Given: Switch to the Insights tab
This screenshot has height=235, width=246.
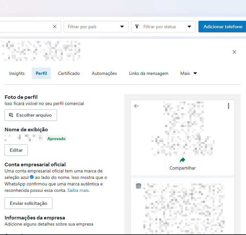Looking at the screenshot, I should (x=17, y=73).
